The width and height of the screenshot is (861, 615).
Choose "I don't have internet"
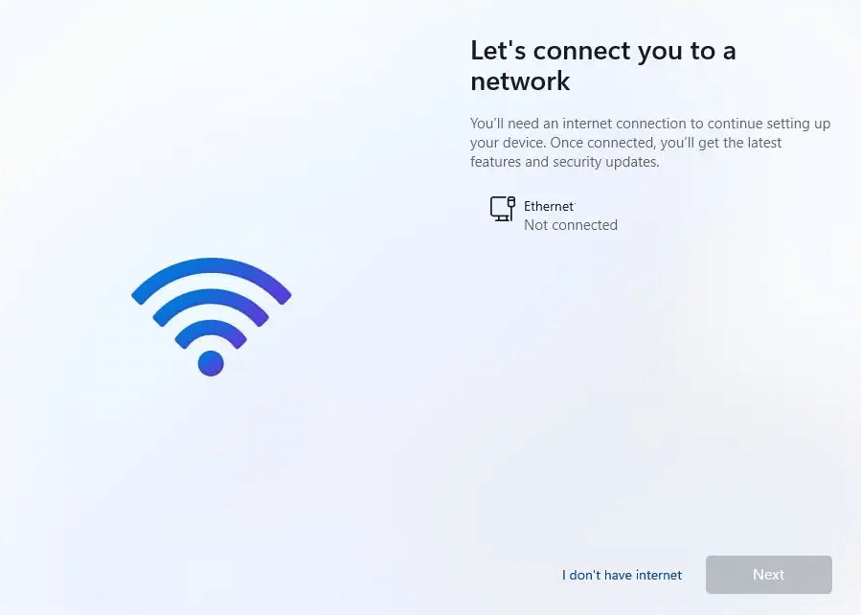622,575
